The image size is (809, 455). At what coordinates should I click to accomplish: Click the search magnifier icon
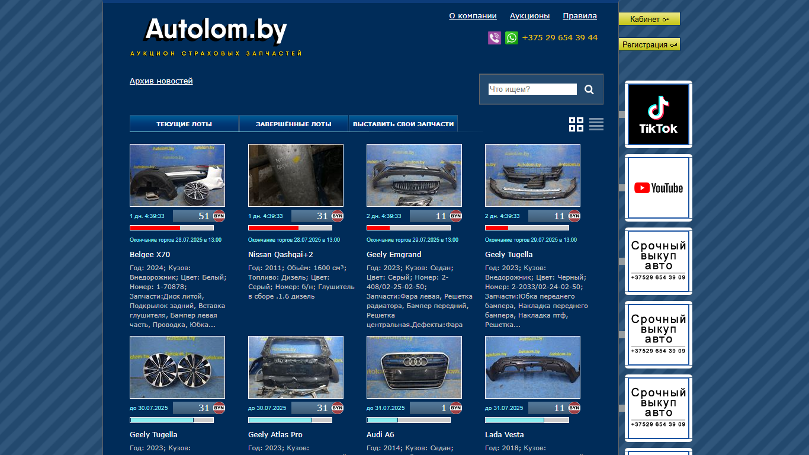point(589,89)
